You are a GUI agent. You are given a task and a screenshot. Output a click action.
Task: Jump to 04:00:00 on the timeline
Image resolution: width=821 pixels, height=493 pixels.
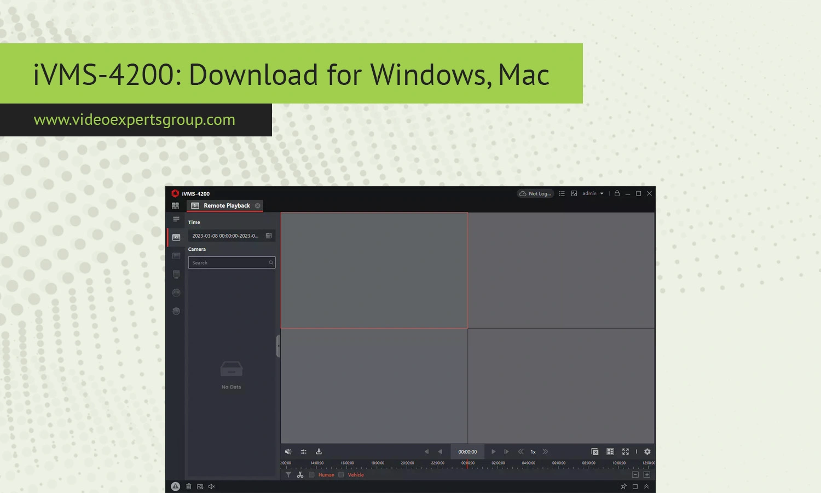528,463
